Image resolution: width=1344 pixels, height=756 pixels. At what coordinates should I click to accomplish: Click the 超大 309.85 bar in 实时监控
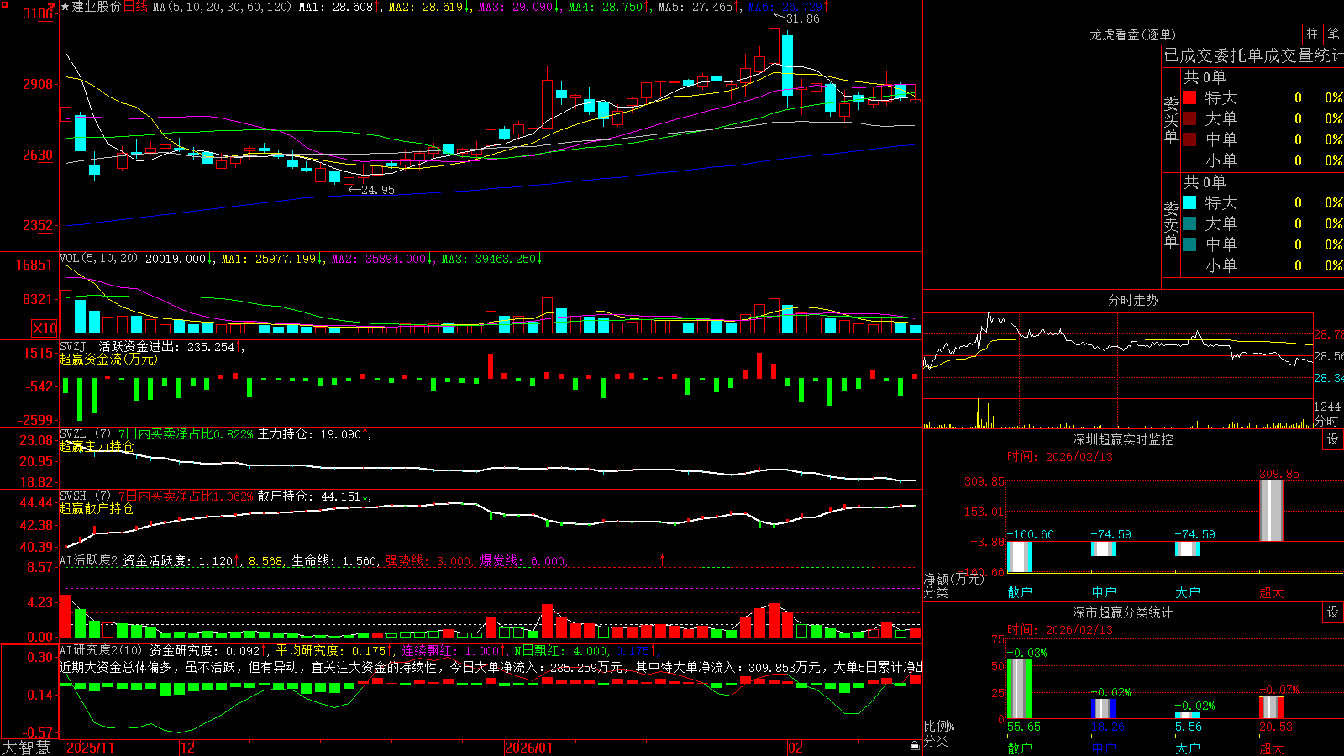coord(1272,511)
